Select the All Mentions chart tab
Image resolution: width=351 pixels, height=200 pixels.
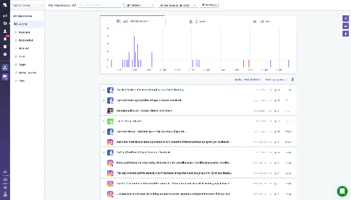coord(133,21)
